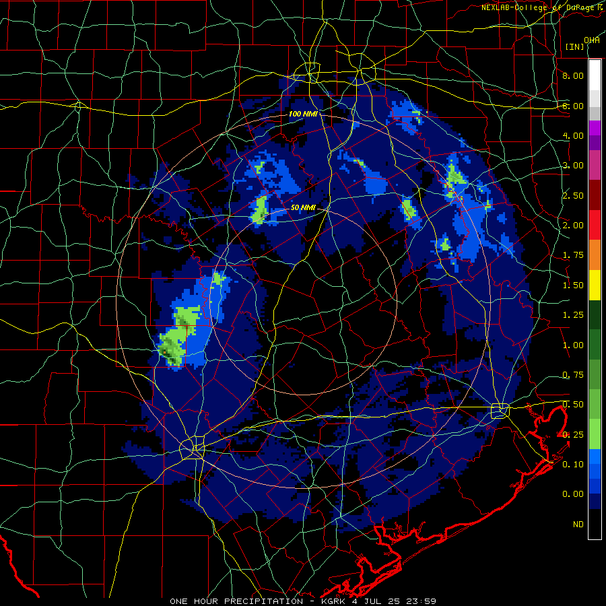The image size is (606, 606).
Task: Click the '1.25' legend value
Action: tap(573, 315)
